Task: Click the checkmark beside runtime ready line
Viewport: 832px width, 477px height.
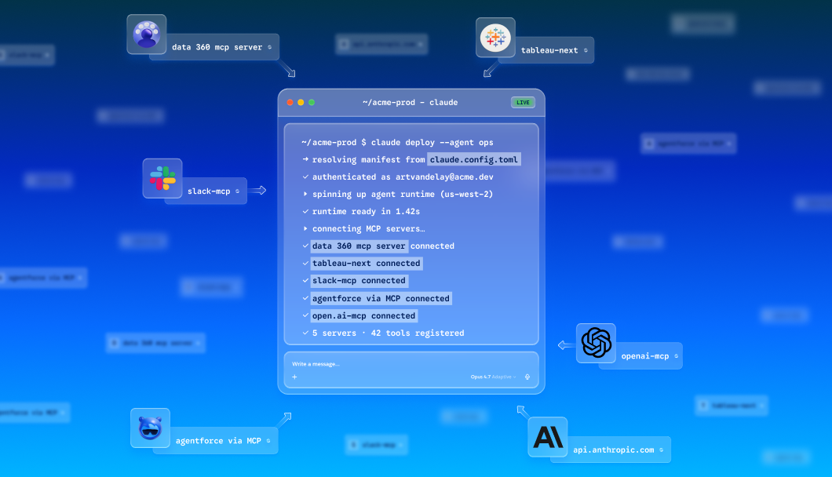Action: click(305, 211)
